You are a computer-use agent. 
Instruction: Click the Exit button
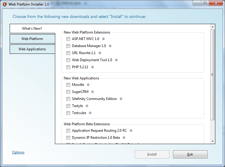(190, 154)
